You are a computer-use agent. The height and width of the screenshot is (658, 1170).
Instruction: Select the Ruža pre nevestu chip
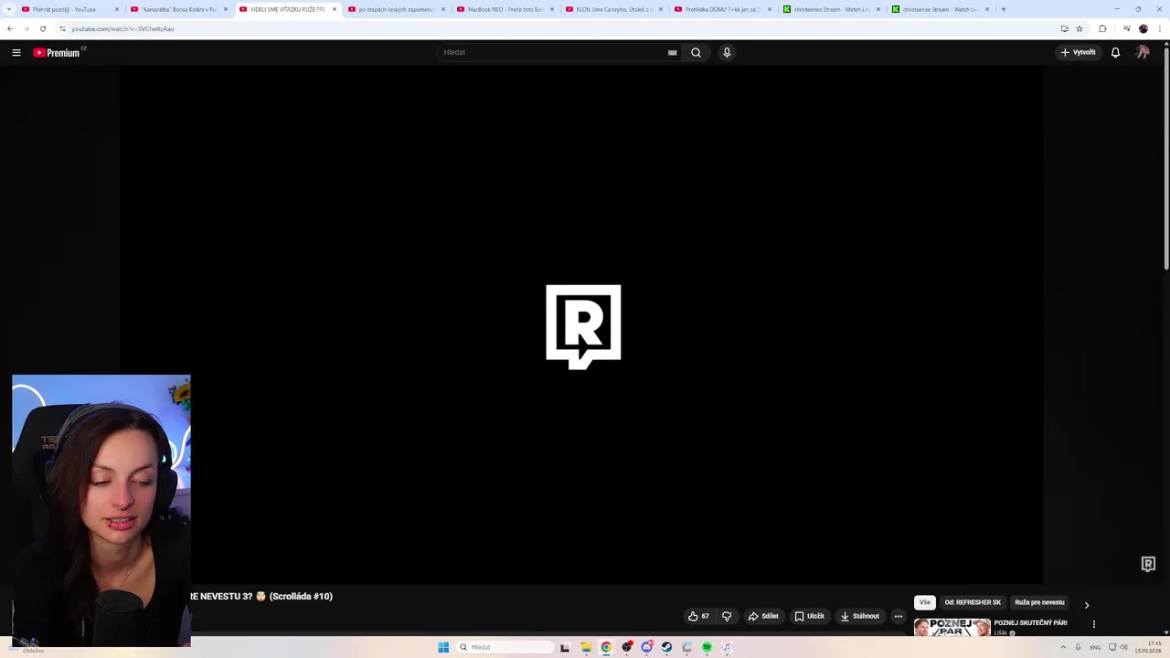(x=1039, y=602)
